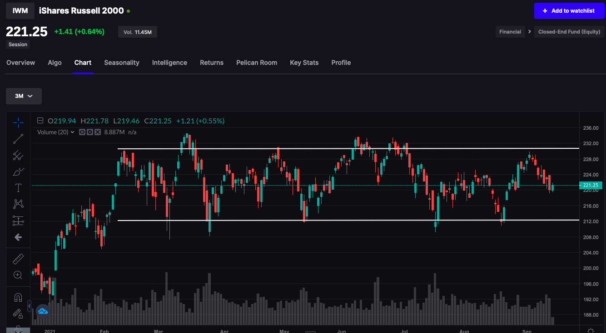Viewport: 606px width, 333px height.
Task: Click the Session label
Action: pos(18,44)
